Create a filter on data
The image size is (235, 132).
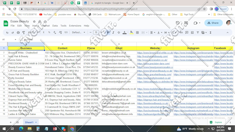click(198, 32)
